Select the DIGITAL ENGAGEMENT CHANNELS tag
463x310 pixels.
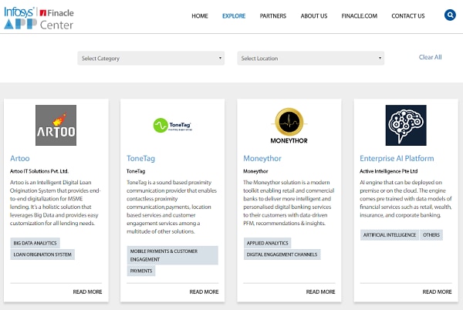tap(282, 254)
